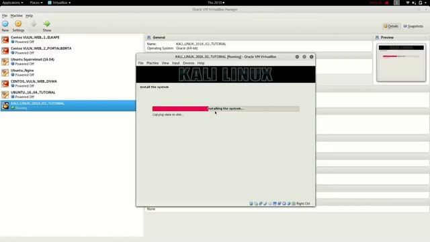430x242 pixels.
Task: Minimize the Kali VM window
Action: [x=297, y=56]
